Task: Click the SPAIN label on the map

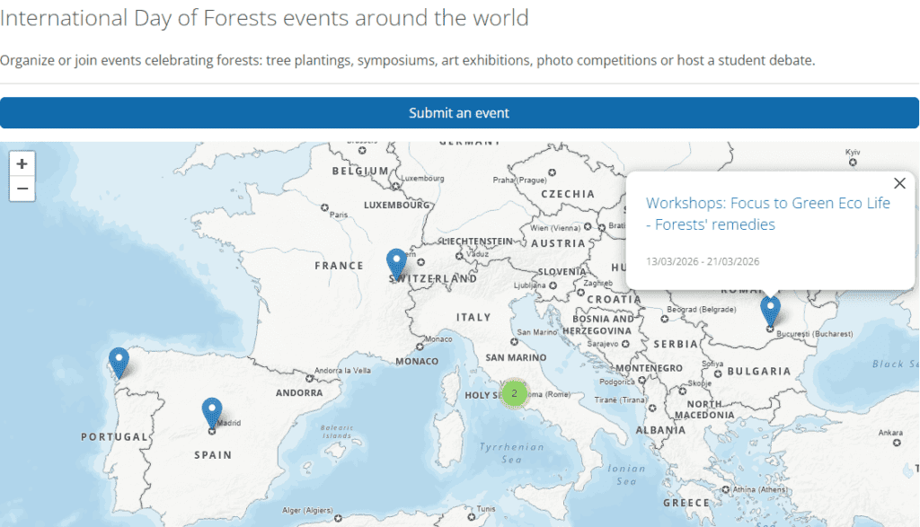Action: pyautogui.click(x=213, y=455)
